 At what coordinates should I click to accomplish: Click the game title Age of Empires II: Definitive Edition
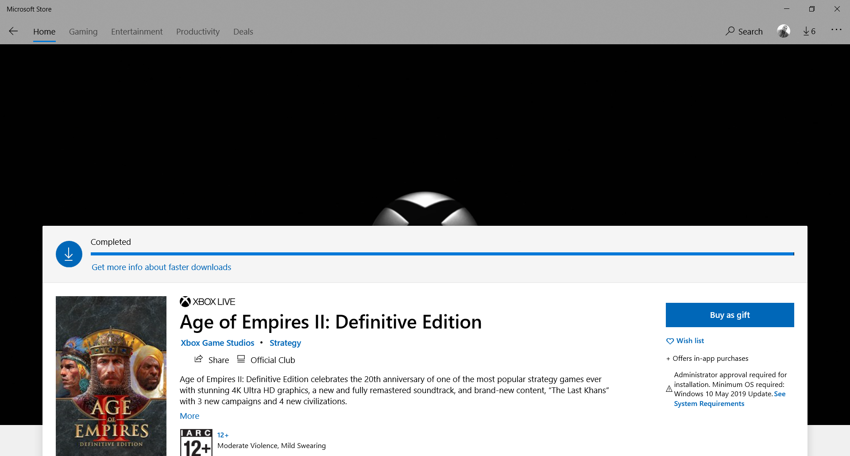click(331, 322)
